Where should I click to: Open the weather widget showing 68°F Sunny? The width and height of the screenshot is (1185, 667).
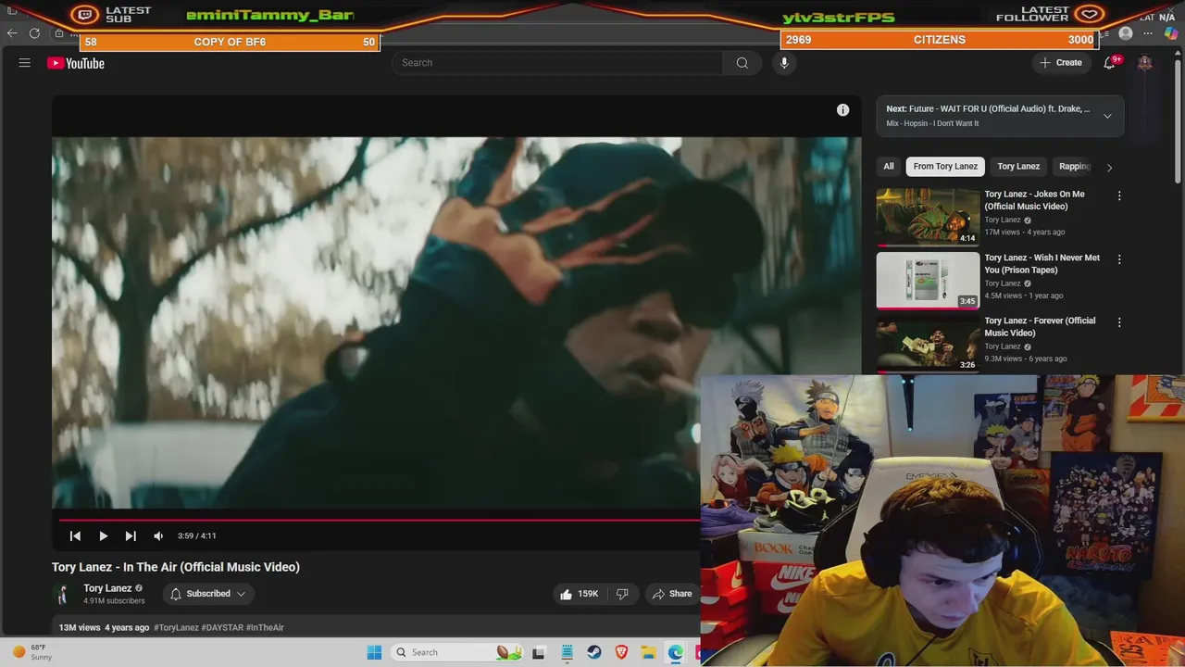31,652
